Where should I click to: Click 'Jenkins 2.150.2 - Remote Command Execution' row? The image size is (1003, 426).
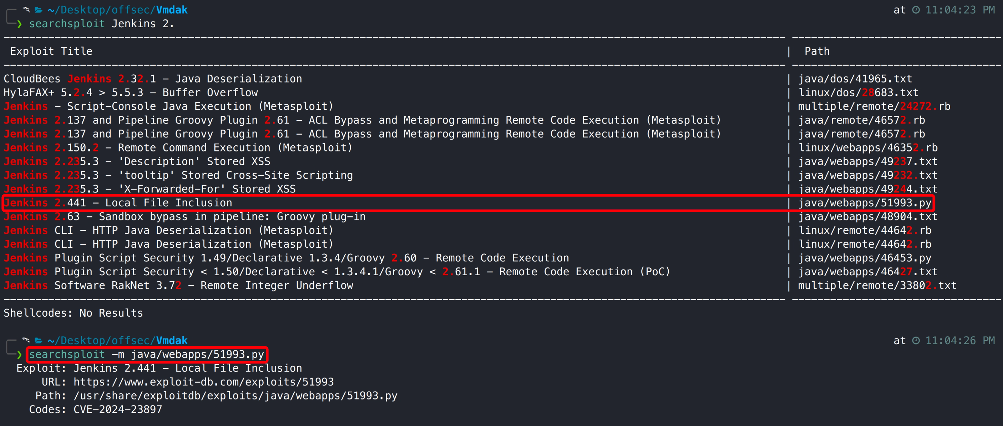pos(178,148)
